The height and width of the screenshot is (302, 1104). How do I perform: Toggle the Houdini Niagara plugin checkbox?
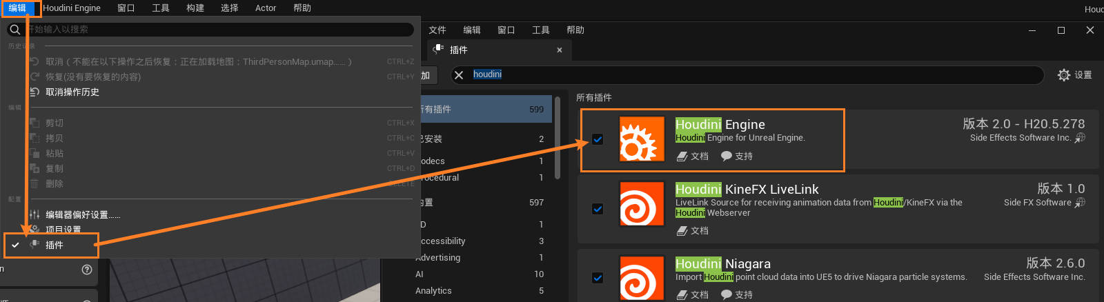pos(598,278)
